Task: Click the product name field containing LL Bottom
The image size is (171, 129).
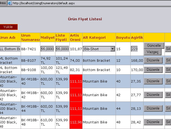Action: click(x=10, y=49)
